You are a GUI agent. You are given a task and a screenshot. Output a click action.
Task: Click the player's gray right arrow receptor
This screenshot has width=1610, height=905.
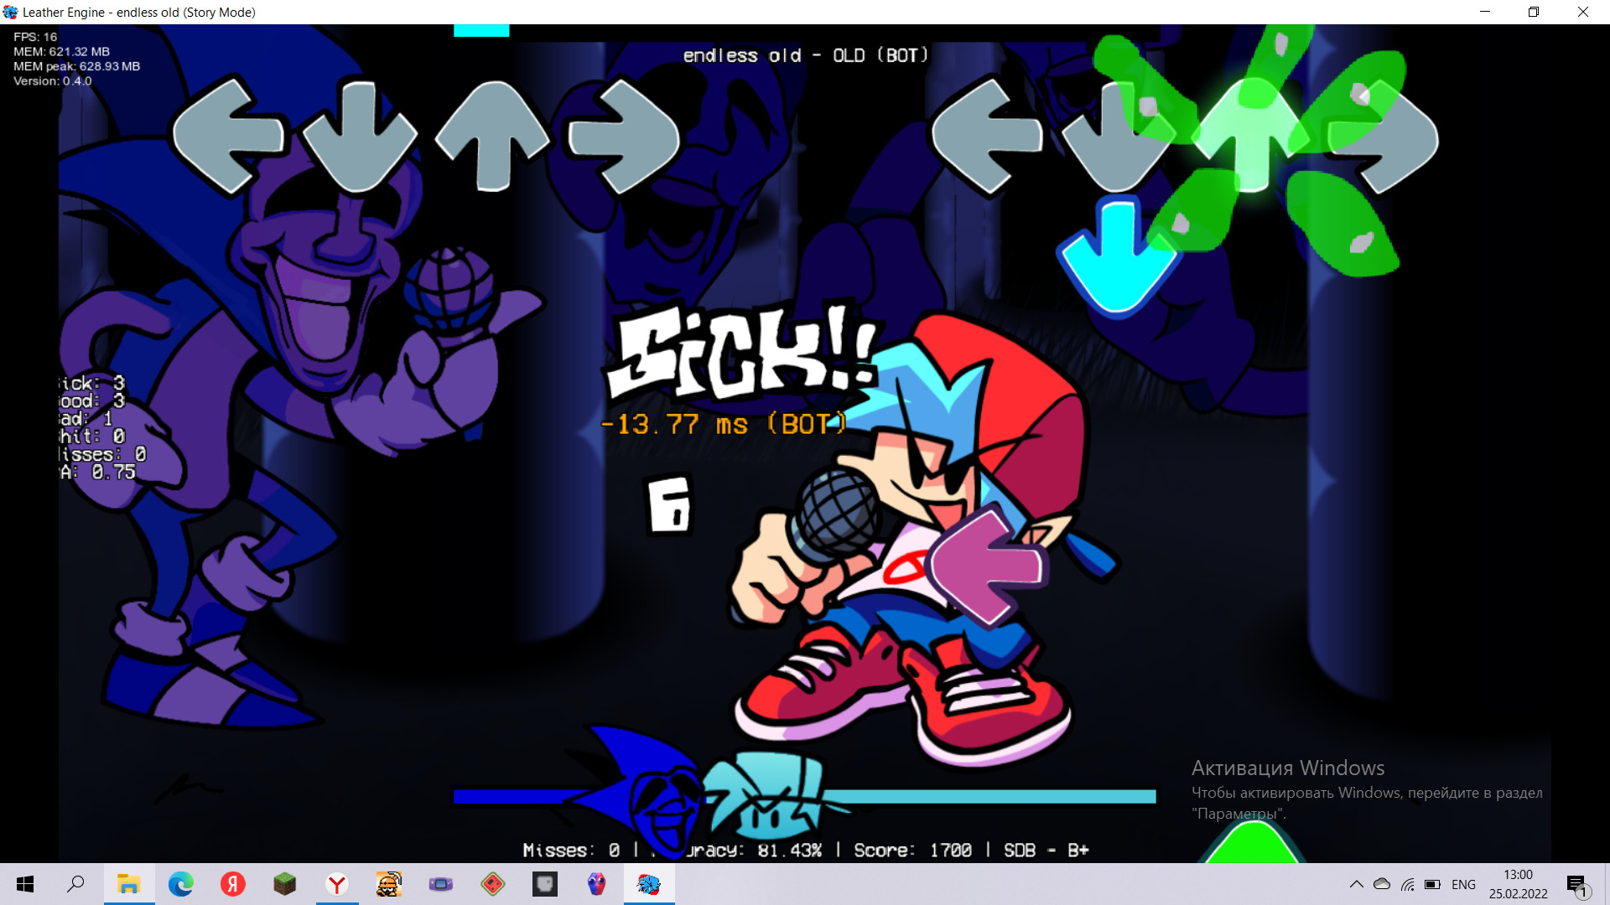pyautogui.click(x=1384, y=137)
